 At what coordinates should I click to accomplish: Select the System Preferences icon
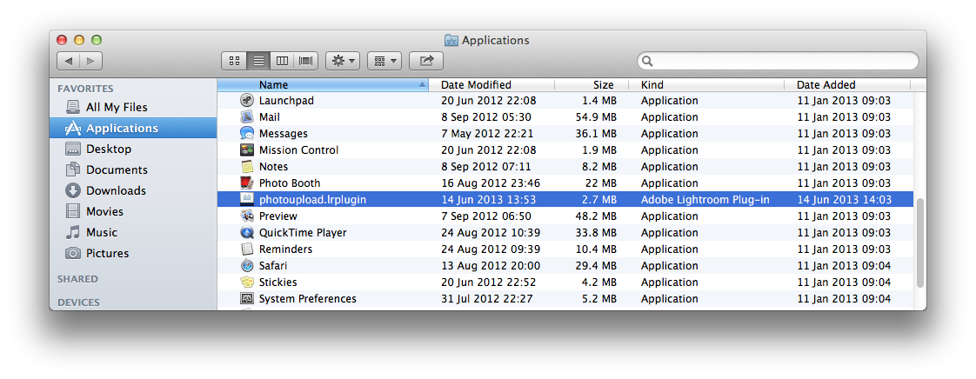click(247, 299)
